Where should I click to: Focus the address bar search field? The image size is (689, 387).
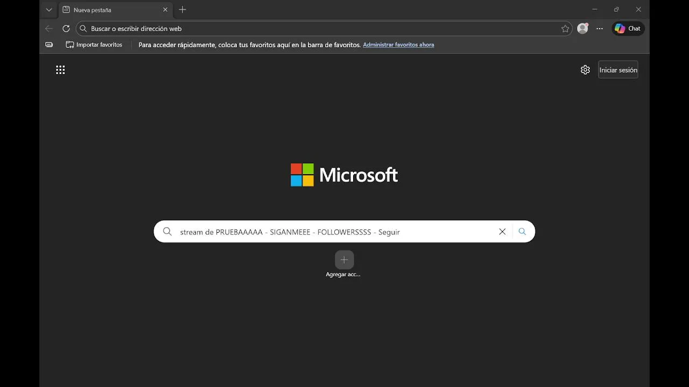(x=323, y=28)
